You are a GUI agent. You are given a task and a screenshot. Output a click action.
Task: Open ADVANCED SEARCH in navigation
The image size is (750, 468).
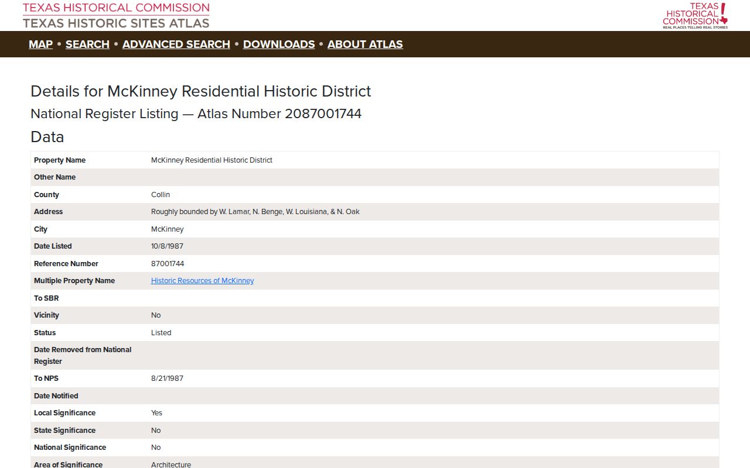[176, 44]
